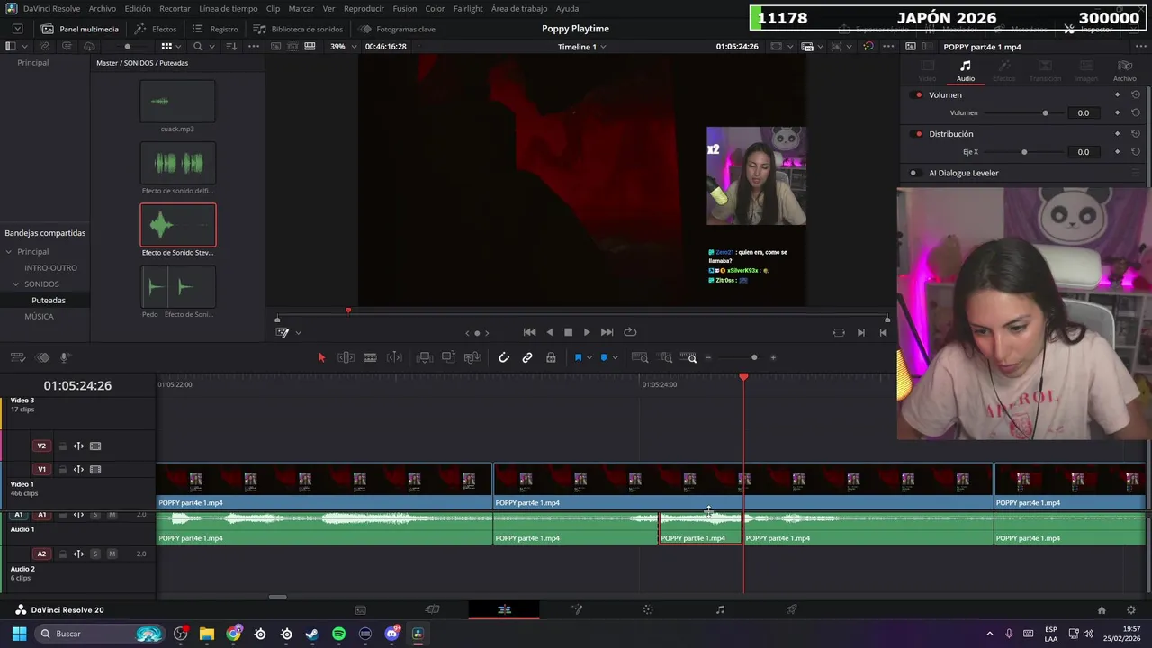
Task: Open the Cut page at bottom
Action: pyautogui.click(x=432, y=609)
